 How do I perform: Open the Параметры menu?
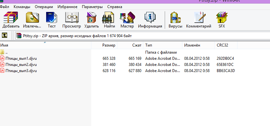point(92,7)
